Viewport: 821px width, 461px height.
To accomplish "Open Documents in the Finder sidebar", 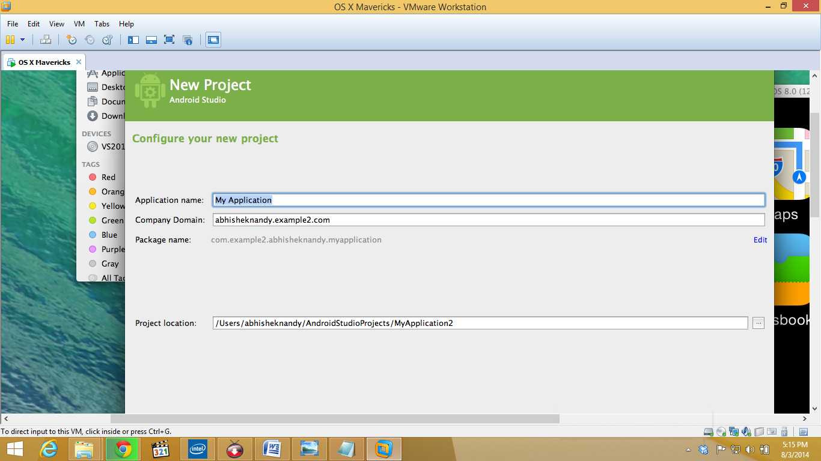I will click(x=106, y=101).
